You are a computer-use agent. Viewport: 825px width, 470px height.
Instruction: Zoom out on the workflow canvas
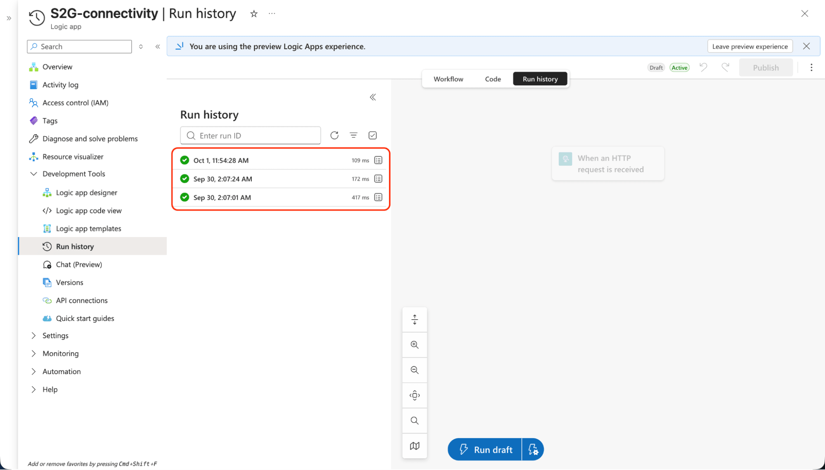point(415,370)
